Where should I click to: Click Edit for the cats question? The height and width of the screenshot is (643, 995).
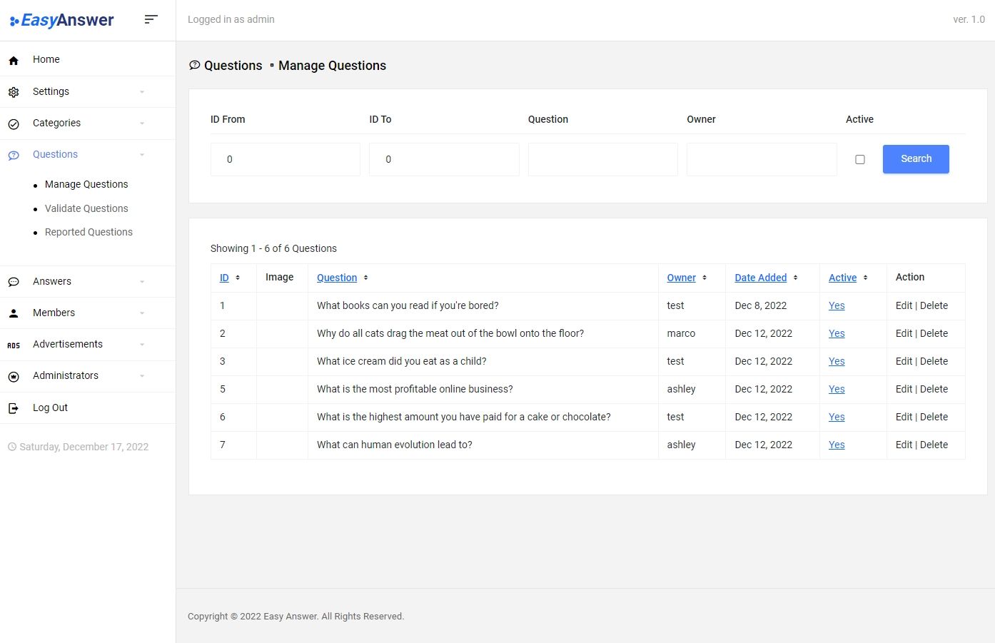coord(904,333)
